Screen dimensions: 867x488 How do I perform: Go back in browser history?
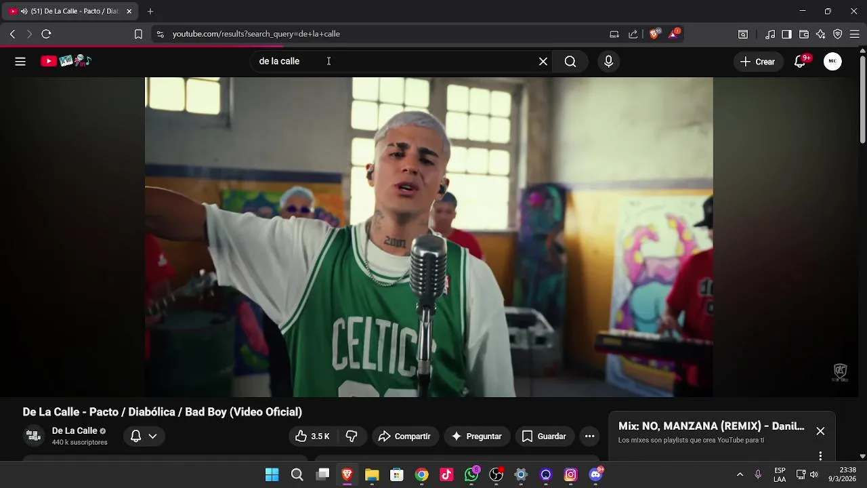12,34
